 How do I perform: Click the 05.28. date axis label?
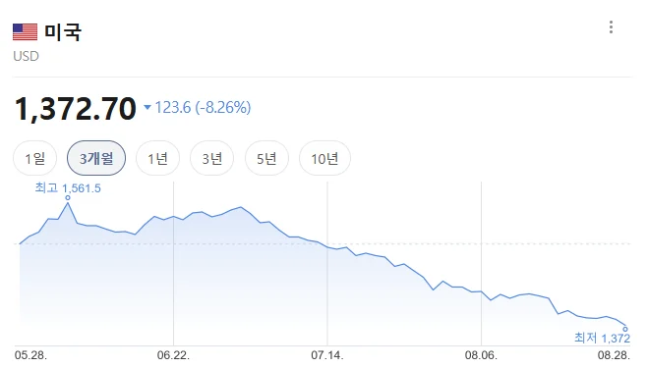[x=30, y=355]
